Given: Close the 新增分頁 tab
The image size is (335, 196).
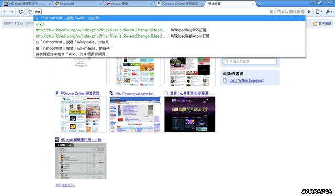Looking at the screenshot, I should [x=253, y=4].
